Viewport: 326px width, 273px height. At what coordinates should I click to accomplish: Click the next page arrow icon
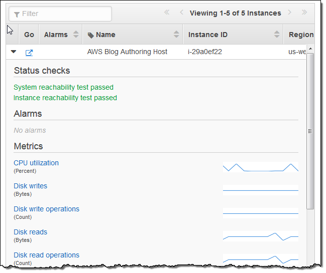coord(290,13)
